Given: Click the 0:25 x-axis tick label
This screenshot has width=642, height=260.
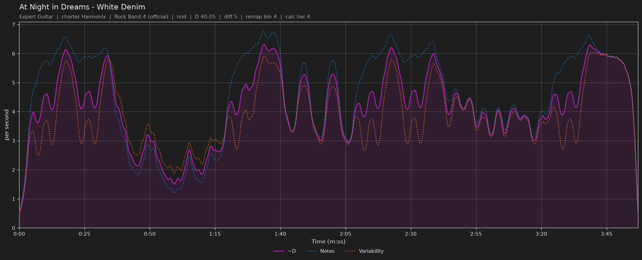Looking at the screenshot, I should pos(84,234).
